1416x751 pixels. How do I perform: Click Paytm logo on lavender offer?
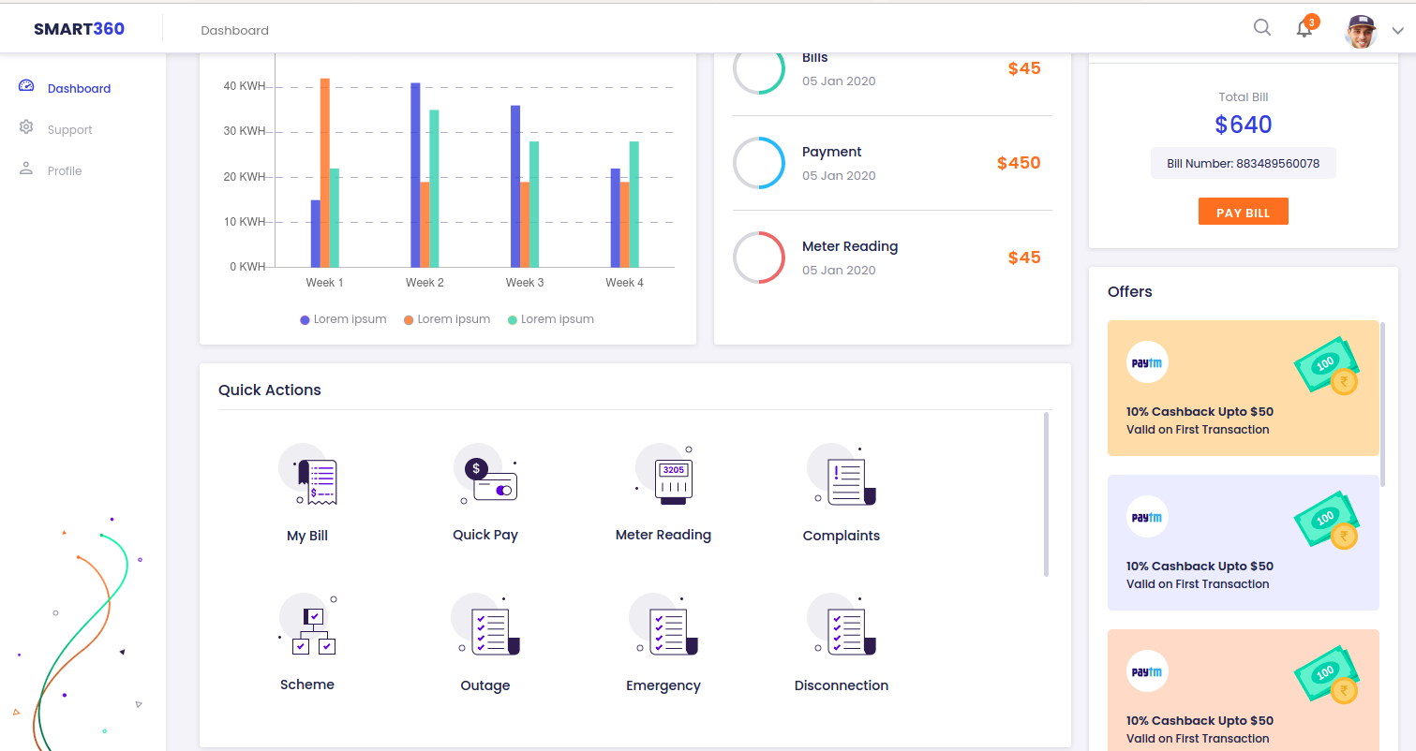(1147, 516)
